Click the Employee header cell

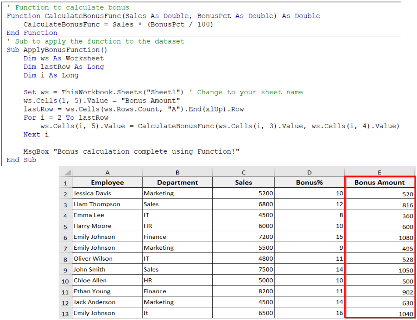[x=107, y=183]
